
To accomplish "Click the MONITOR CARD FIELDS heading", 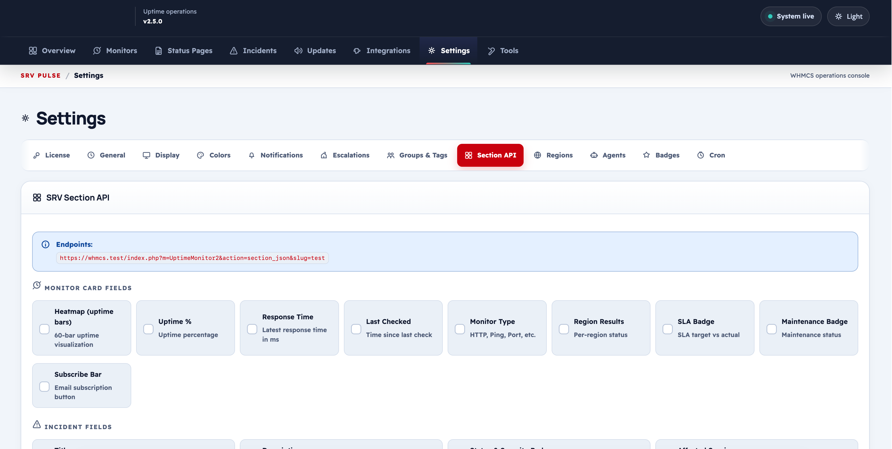I will pos(88,288).
